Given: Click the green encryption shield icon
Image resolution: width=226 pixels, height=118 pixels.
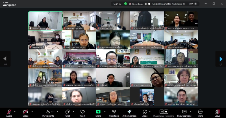Looking at the screenshot, I should [125, 4].
